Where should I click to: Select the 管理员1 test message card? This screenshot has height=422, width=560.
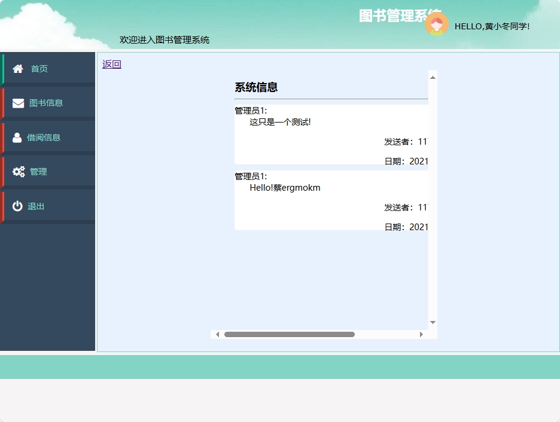[329, 134]
